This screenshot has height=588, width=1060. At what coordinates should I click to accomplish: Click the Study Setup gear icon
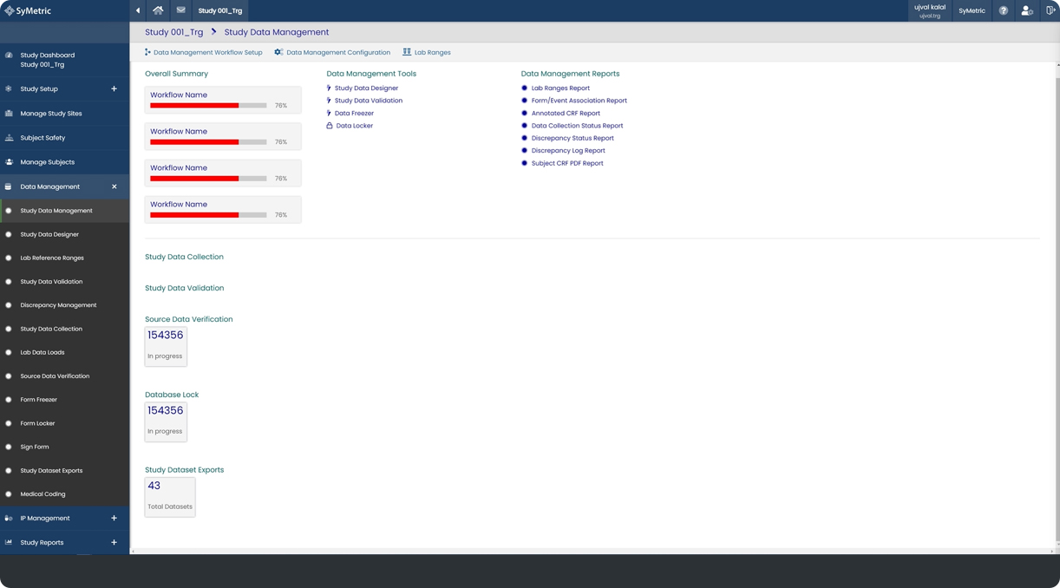(x=9, y=88)
